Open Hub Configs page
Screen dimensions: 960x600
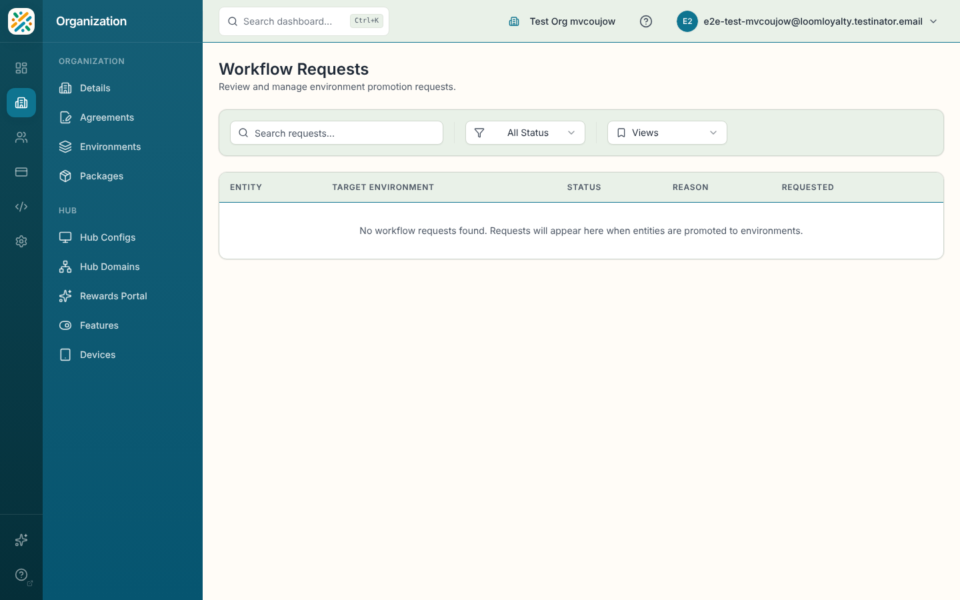tap(123, 237)
